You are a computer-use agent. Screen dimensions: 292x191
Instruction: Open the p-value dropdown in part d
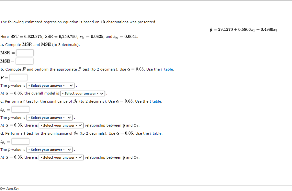pyautogui.click(x=49, y=150)
